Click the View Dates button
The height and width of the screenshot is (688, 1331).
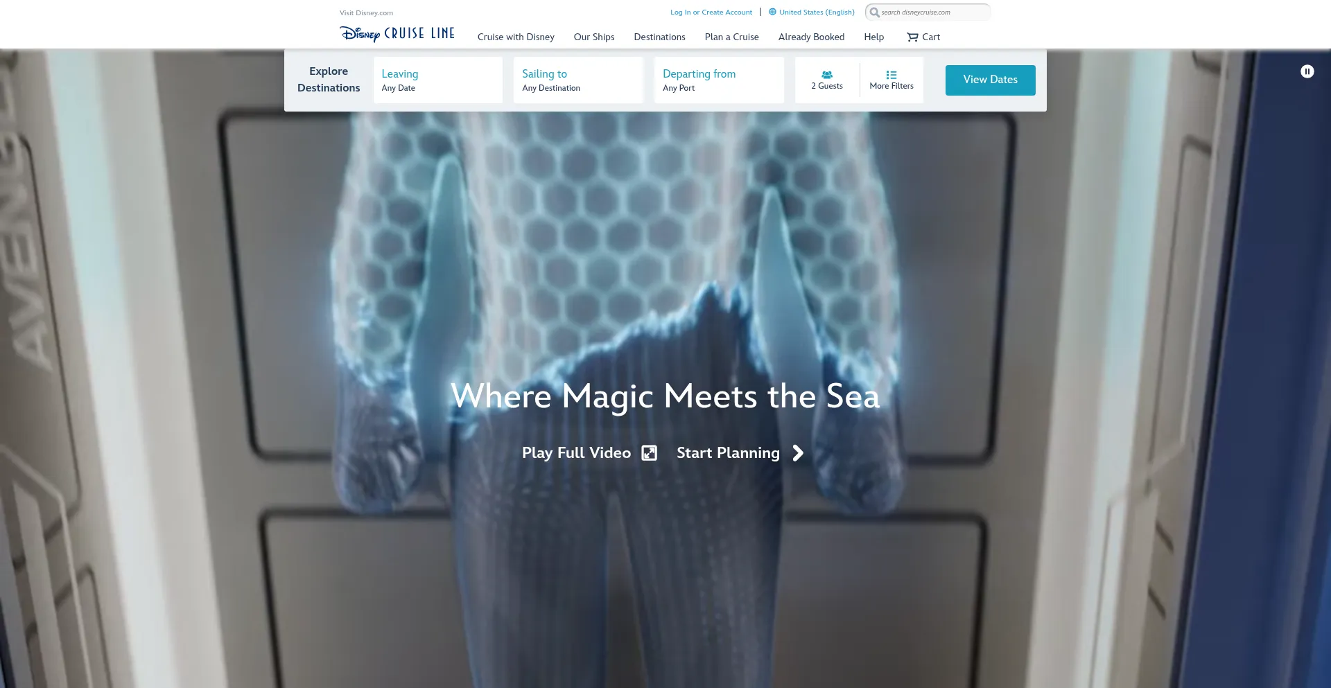coord(990,80)
